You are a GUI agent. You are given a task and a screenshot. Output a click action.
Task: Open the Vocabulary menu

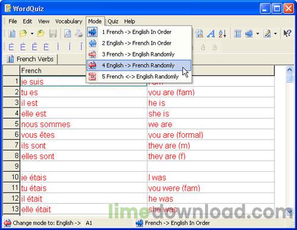(x=69, y=21)
